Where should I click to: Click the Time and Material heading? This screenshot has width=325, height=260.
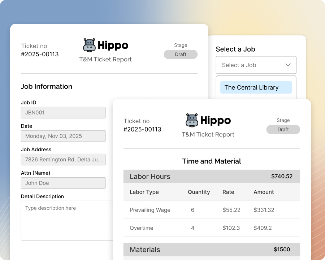pos(212,161)
